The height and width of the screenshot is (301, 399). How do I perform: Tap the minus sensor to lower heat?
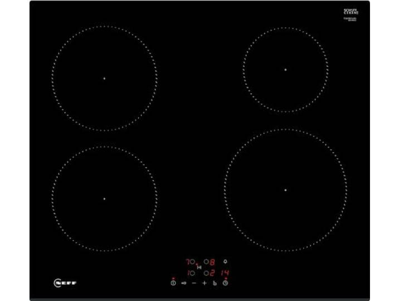pyautogui.click(x=194, y=283)
